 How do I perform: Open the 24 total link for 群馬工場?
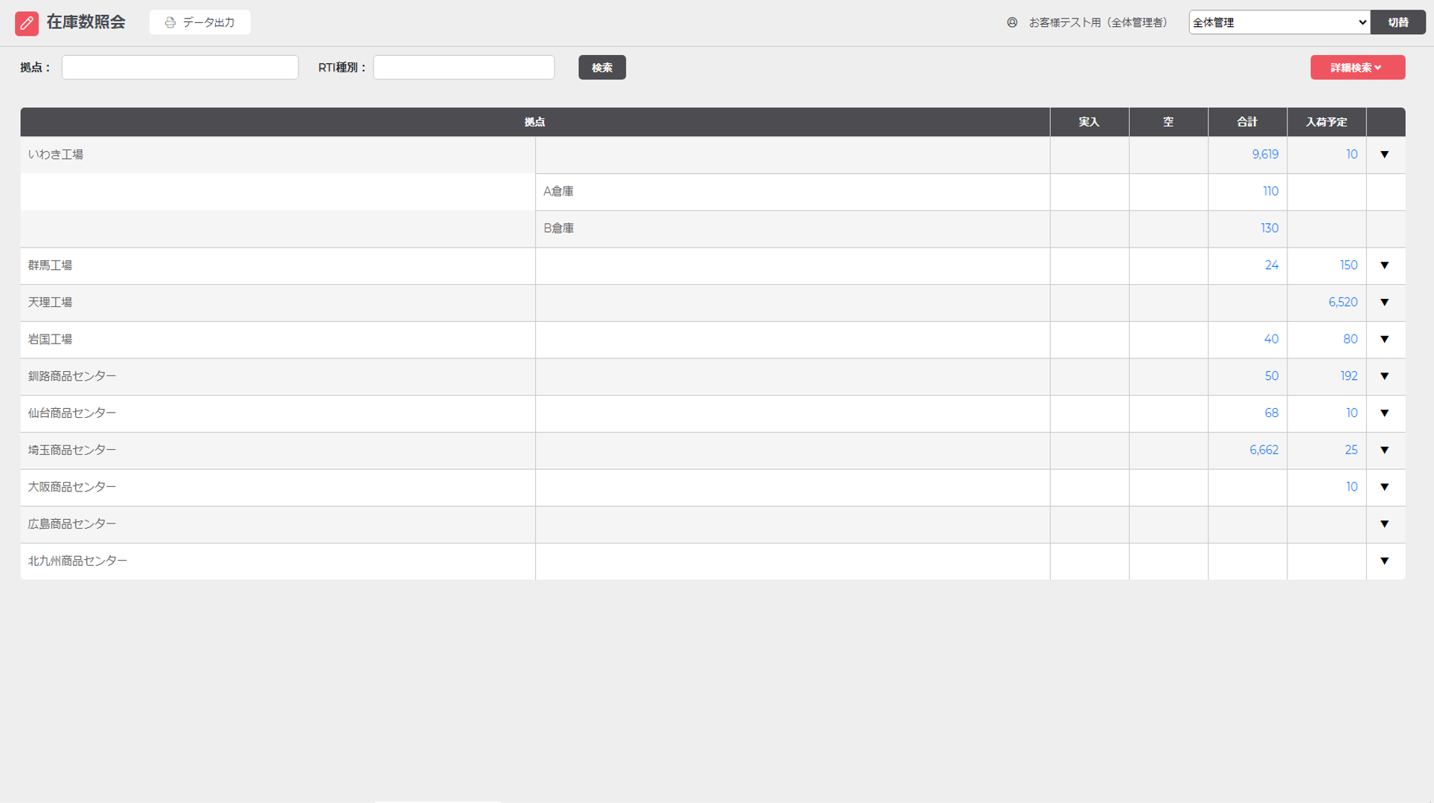click(x=1272, y=265)
